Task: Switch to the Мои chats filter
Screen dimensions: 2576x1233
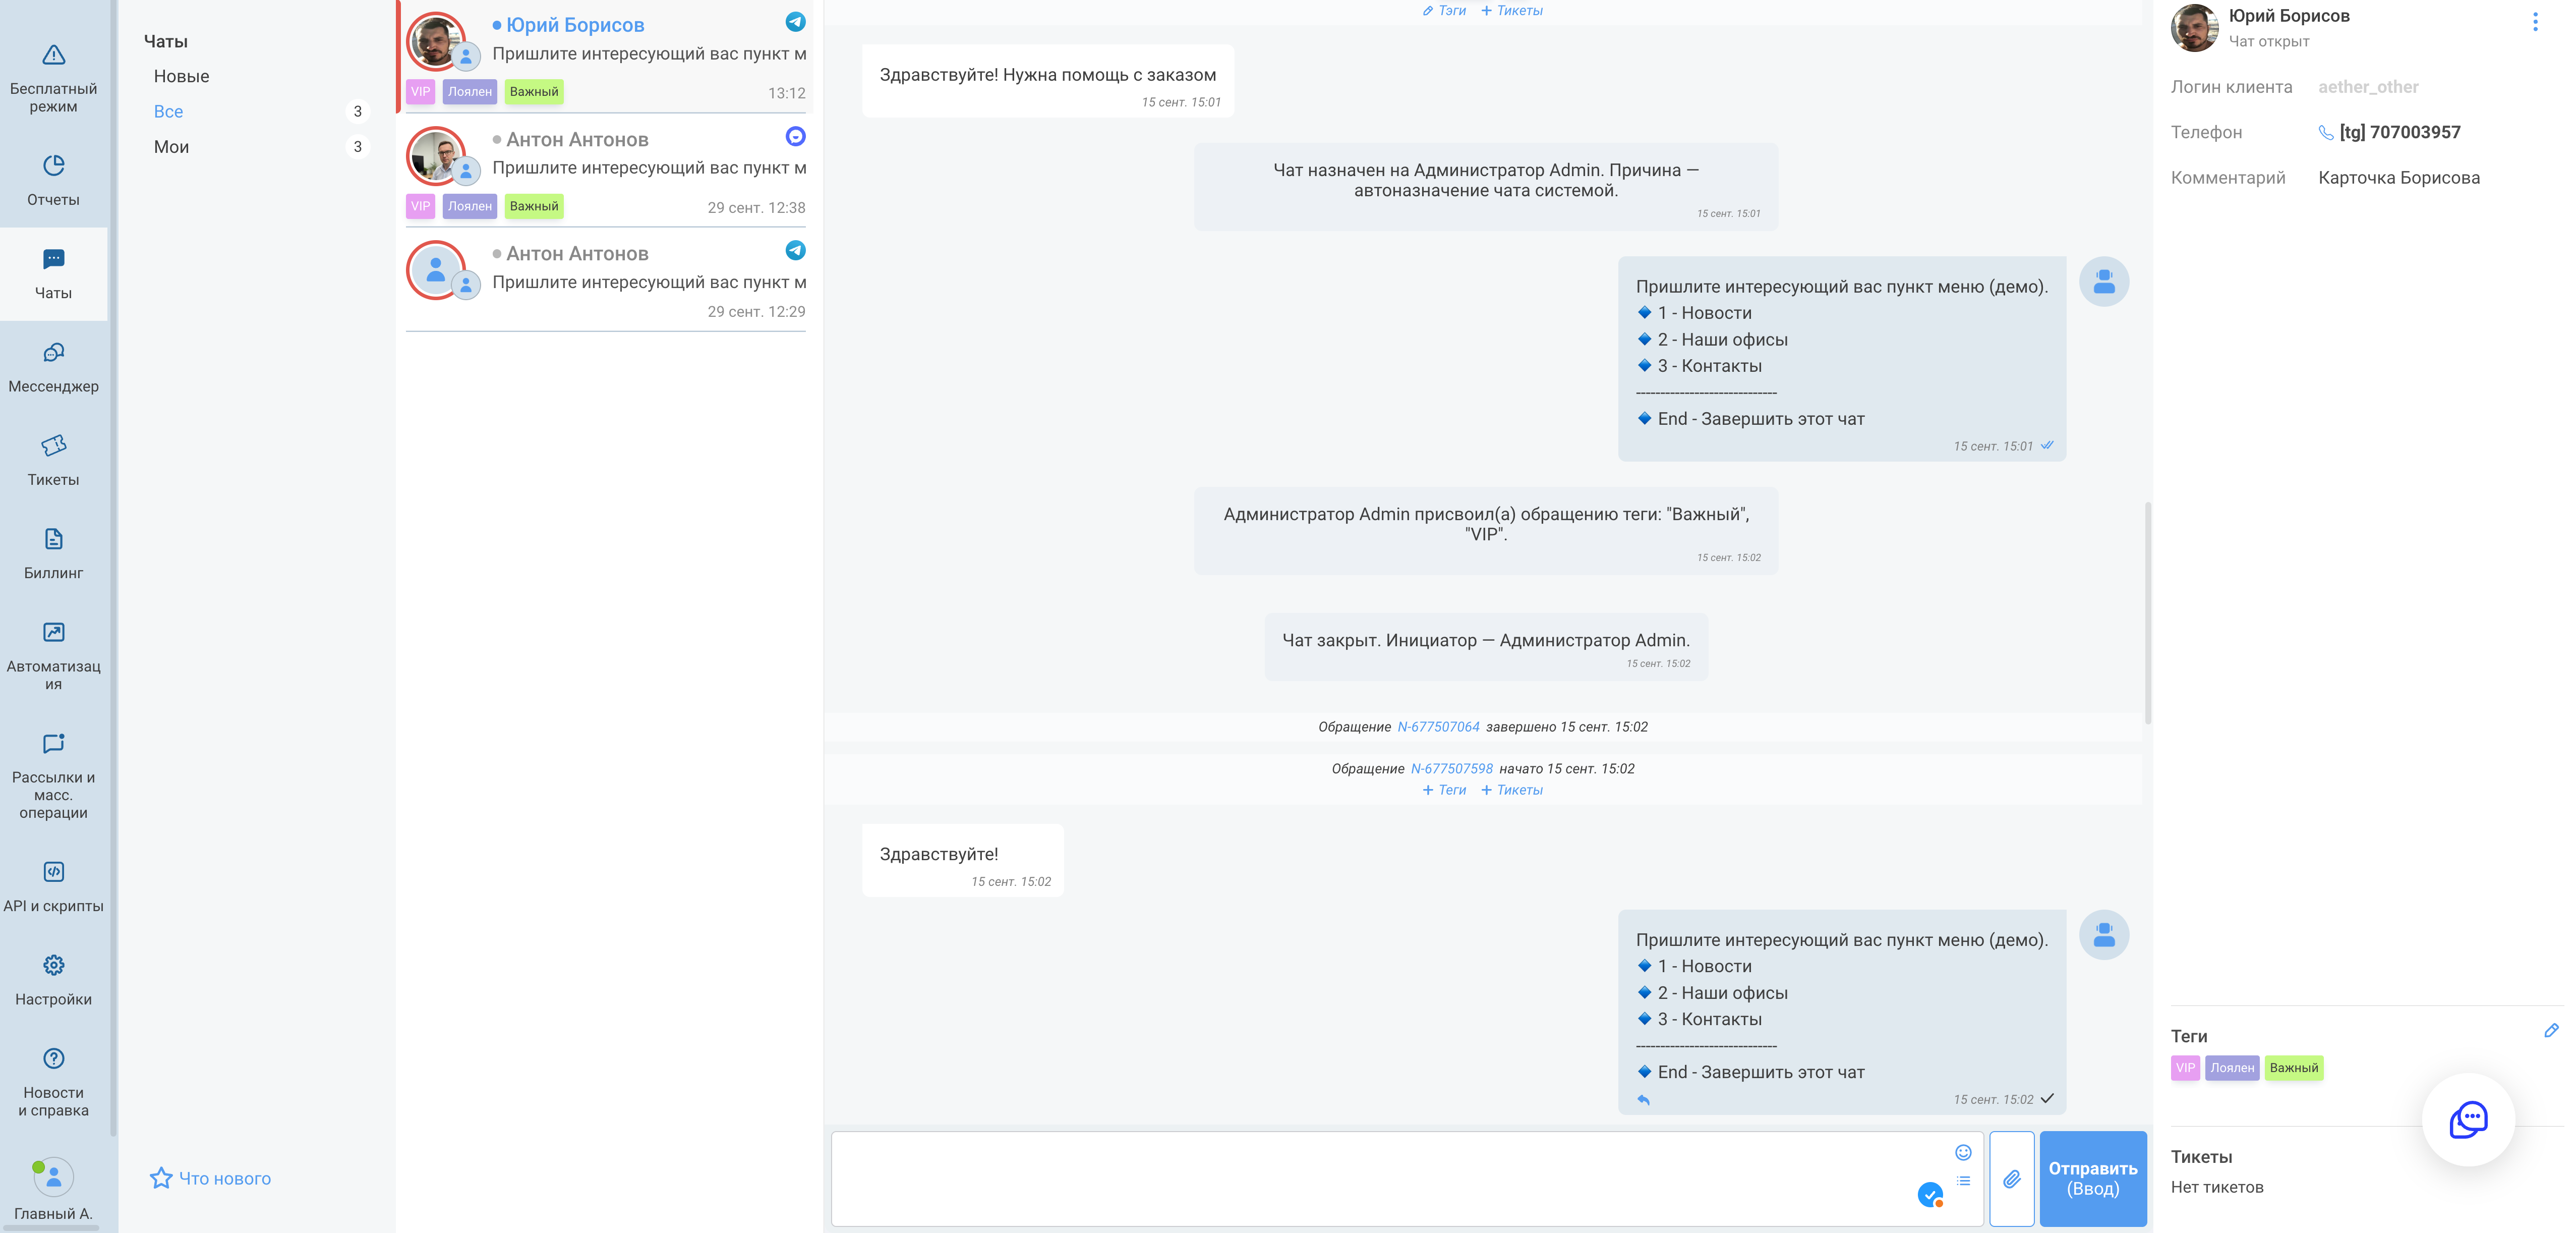Action: pyautogui.click(x=171, y=146)
